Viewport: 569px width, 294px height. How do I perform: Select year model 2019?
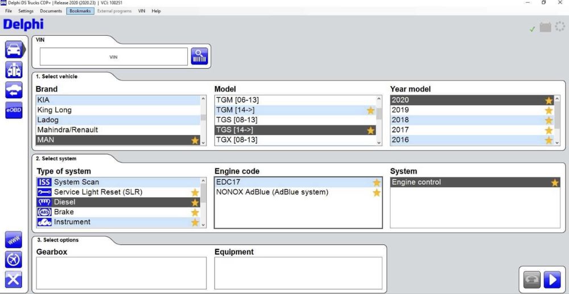(x=472, y=110)
